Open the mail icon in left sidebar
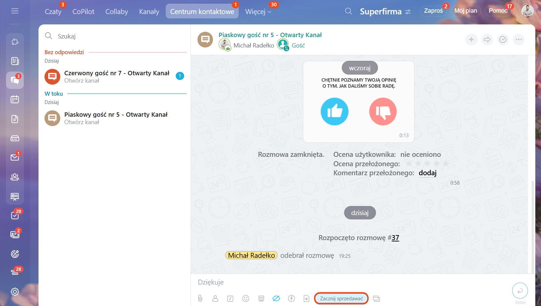The height and width of the screenshot is (306, 541). click(x=15, y=157)
